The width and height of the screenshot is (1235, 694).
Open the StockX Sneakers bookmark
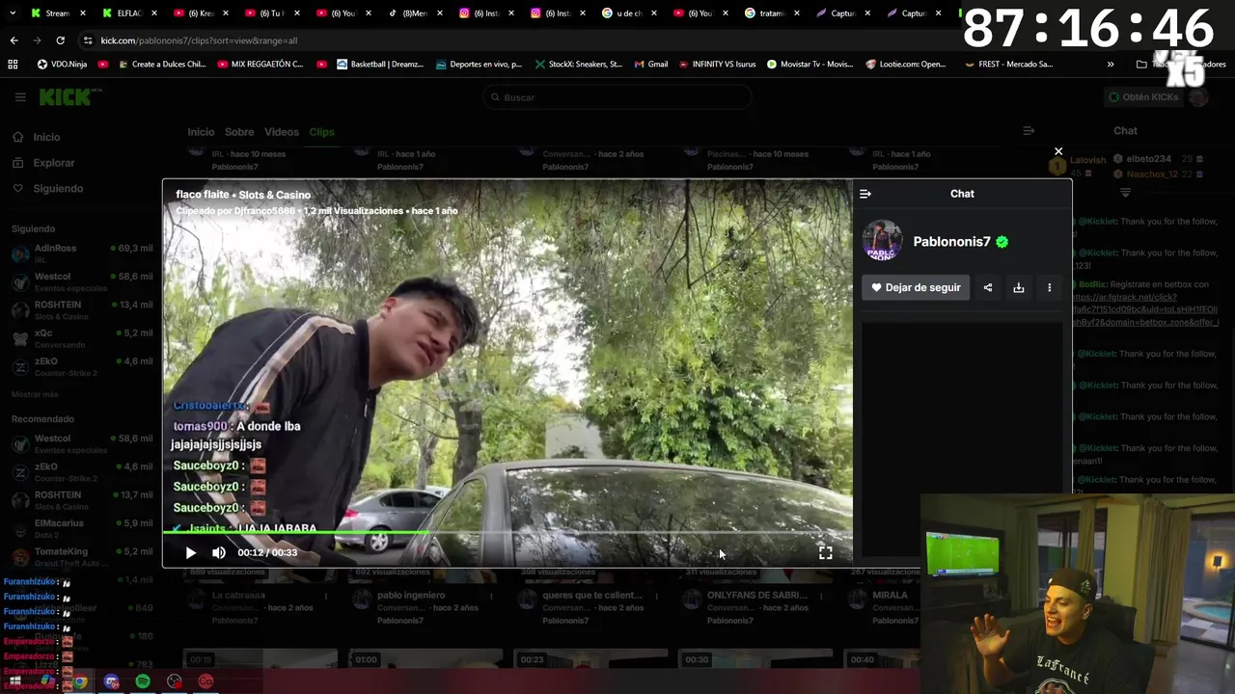[x=579, y=65]
